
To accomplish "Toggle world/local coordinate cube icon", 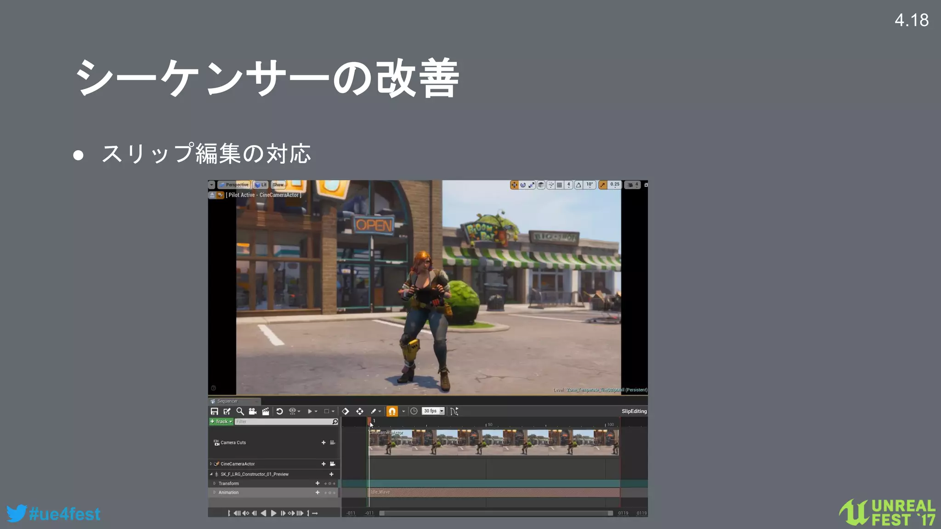I will (541, 185).
